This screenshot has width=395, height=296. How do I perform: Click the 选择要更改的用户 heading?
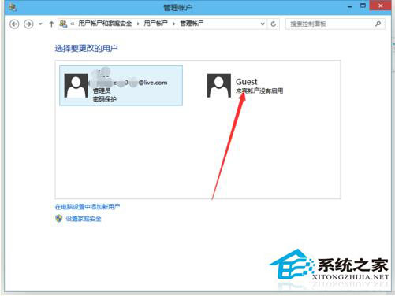coord(86,48)
